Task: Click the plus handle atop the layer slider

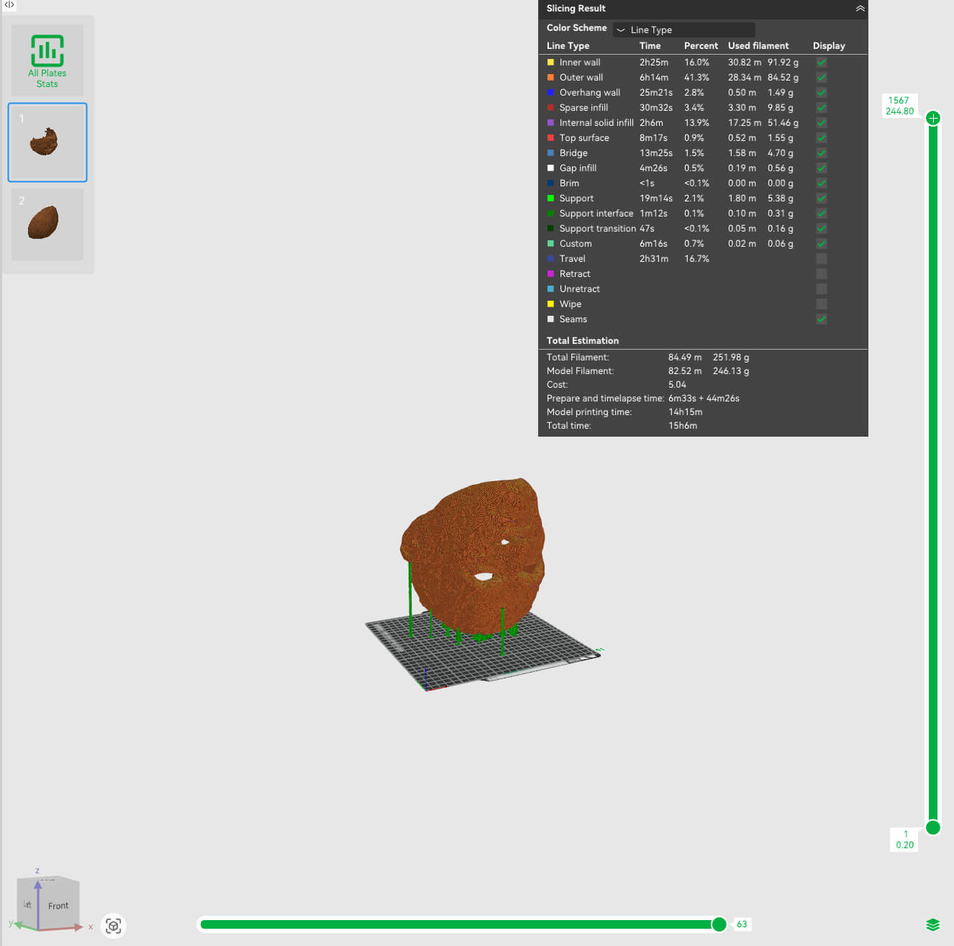Action: point(933,118)
